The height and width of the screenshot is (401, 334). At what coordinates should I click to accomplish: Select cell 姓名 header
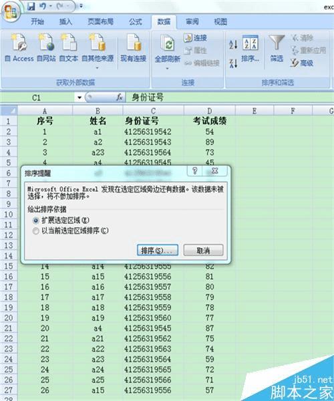click(98, 121)
